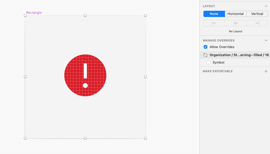Enable the Symbol override checkbox
This screenshot has height=154, width=270.
[x=208, y=62]
